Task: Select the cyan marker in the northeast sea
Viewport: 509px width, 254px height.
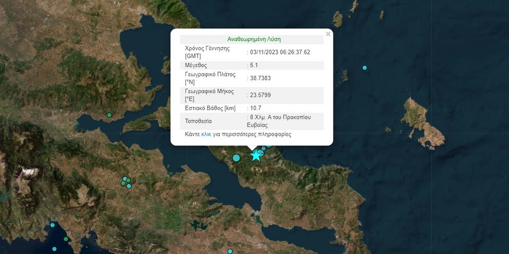Action: point(365,68)
